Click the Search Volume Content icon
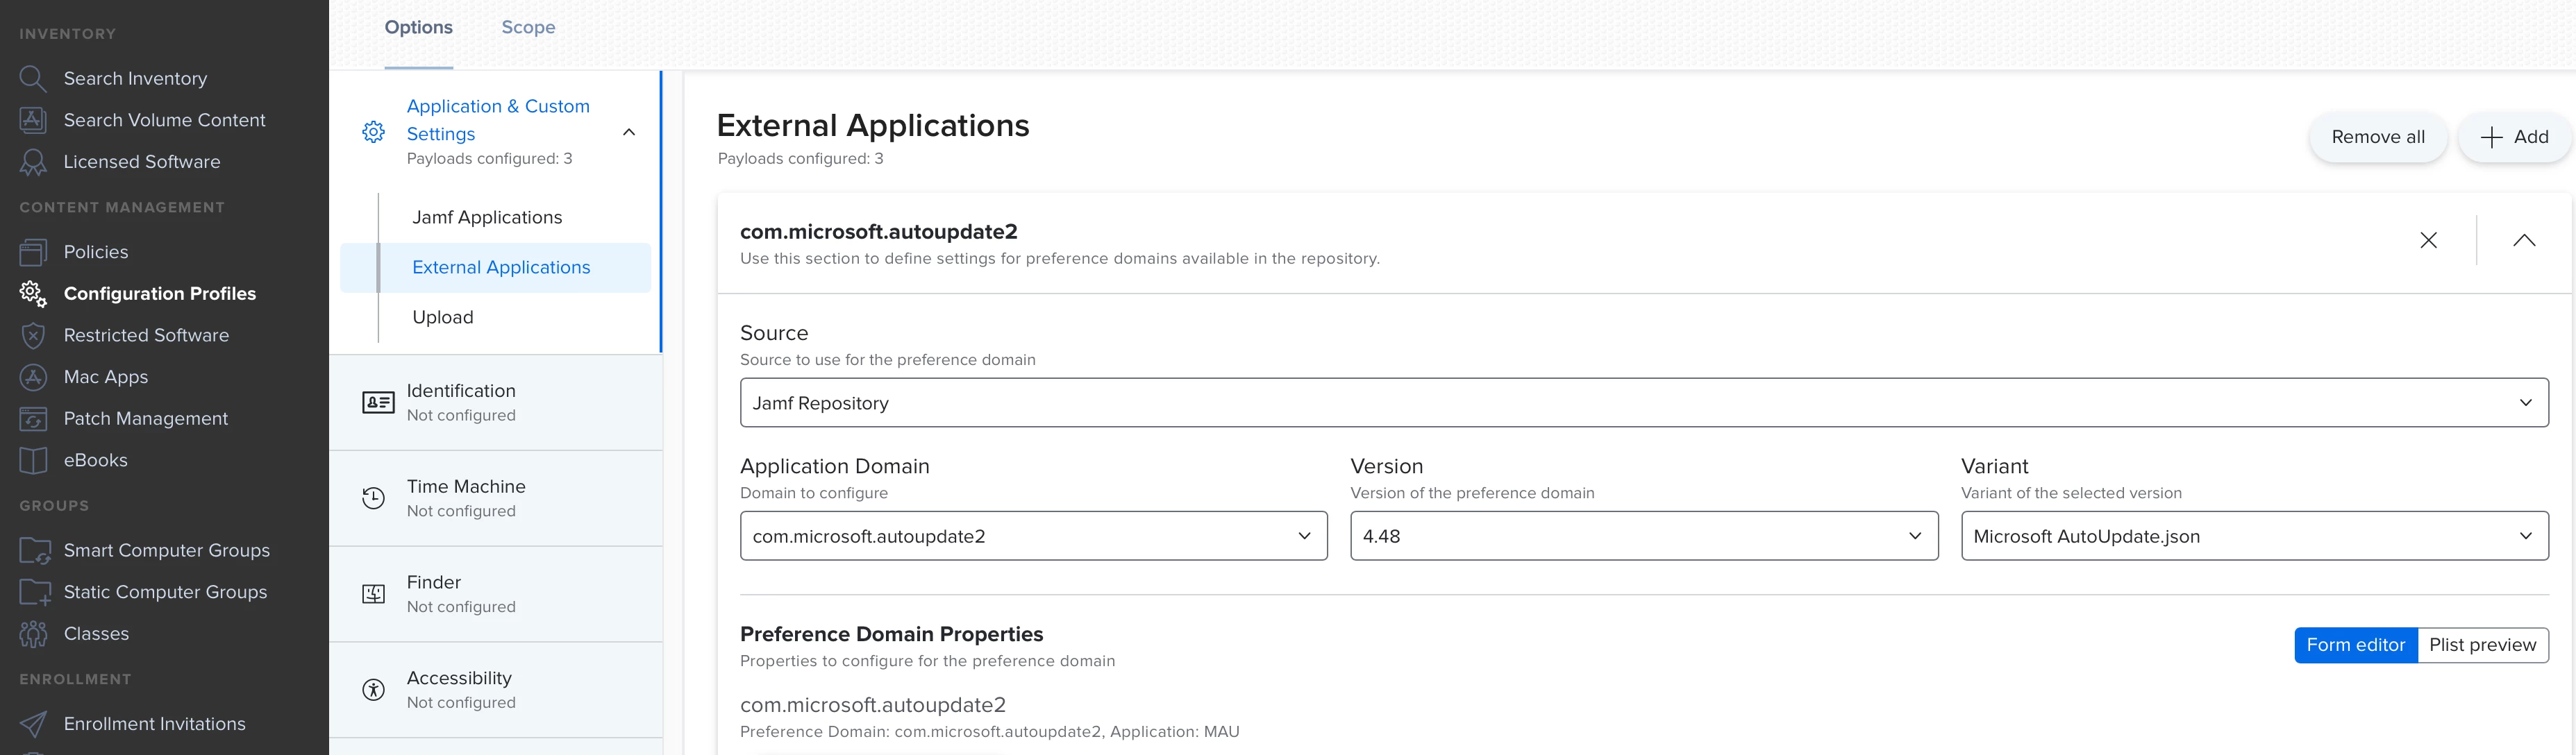Image resolution: width=2576 pixels, height=755 pixels. click(x=33, y=120)
